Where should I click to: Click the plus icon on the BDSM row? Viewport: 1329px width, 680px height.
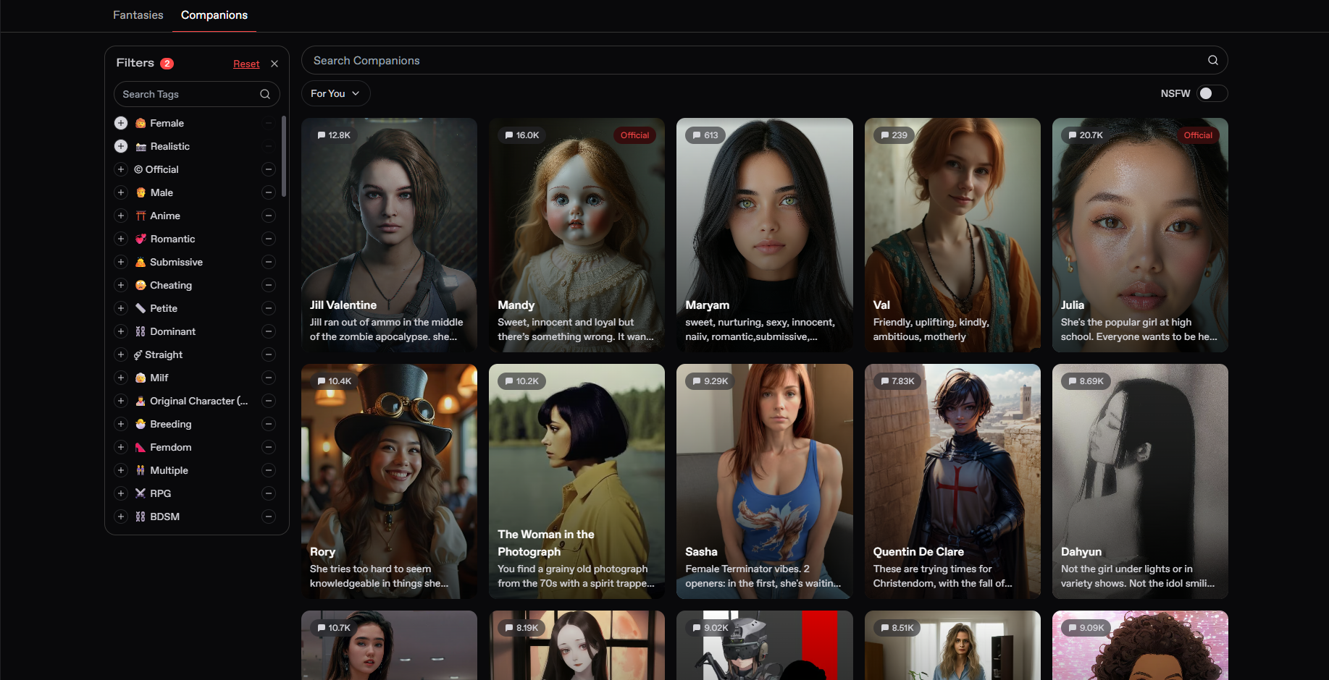(x=121, y=517)
